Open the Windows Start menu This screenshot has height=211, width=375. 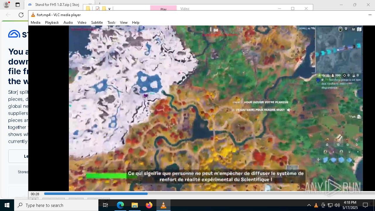click(x=7, y=205)
